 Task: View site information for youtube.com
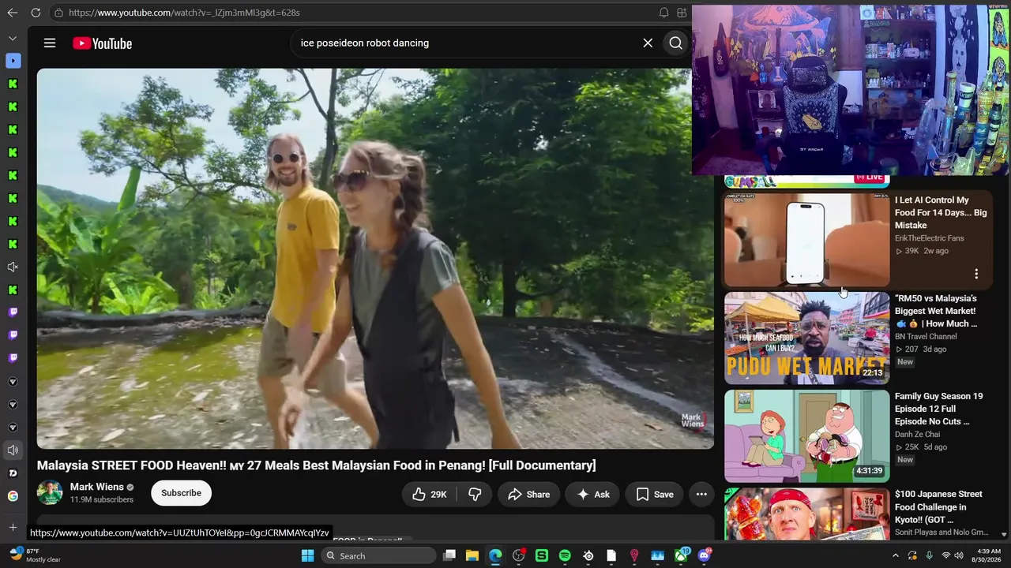58,13
